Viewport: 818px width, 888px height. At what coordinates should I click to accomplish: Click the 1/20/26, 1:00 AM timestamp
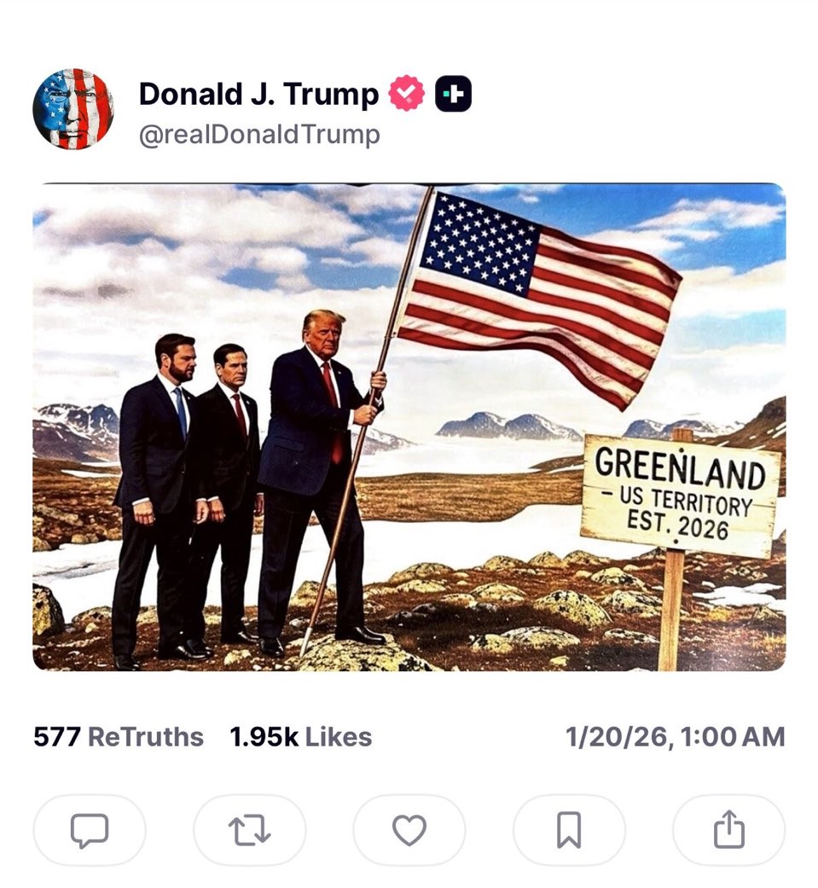tap(676, 737)
